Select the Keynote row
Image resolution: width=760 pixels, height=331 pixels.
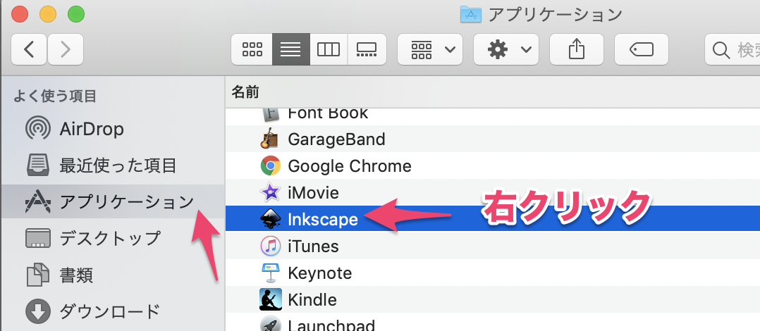click(493, 273)
